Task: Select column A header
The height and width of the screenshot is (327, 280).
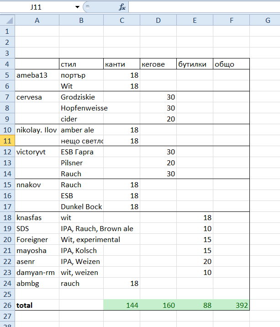Action: point(37,20)
